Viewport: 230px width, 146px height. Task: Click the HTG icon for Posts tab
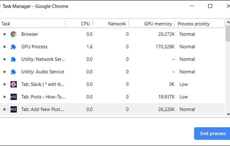click(13, 97)
